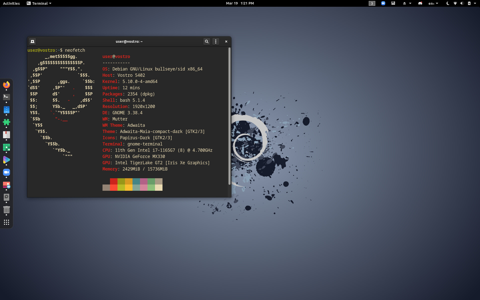
Task: Click the red color block in neofetch palette
Action: click(x=114, y=181)
